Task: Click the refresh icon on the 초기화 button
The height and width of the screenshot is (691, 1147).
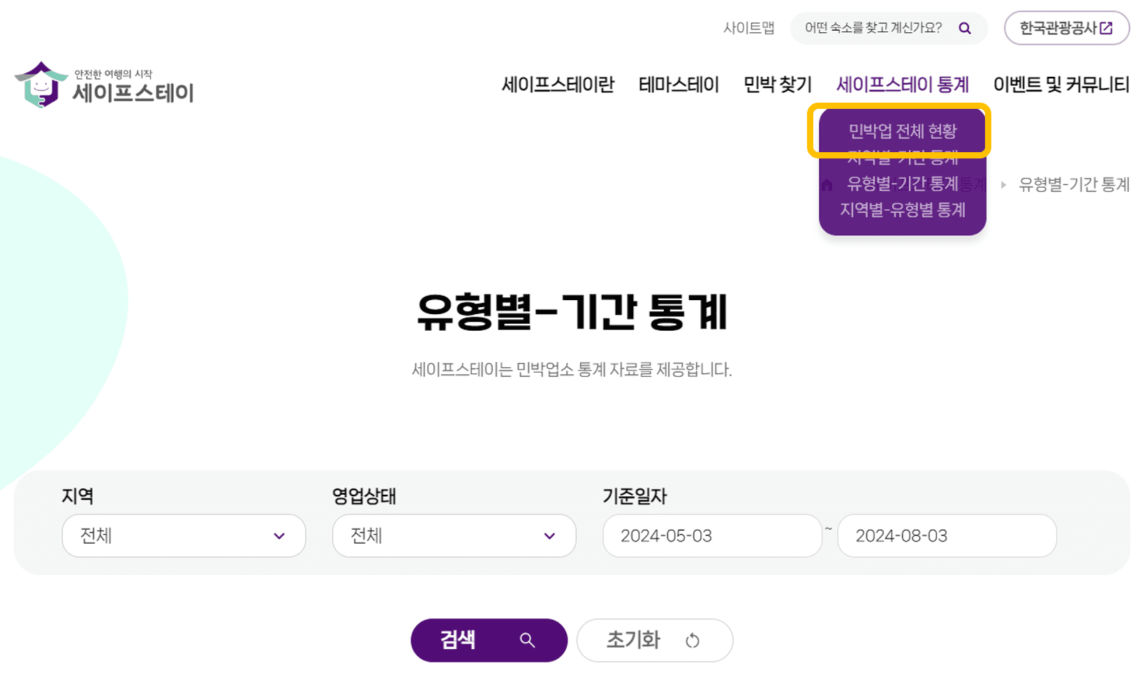Action: [x=692, y=640]
